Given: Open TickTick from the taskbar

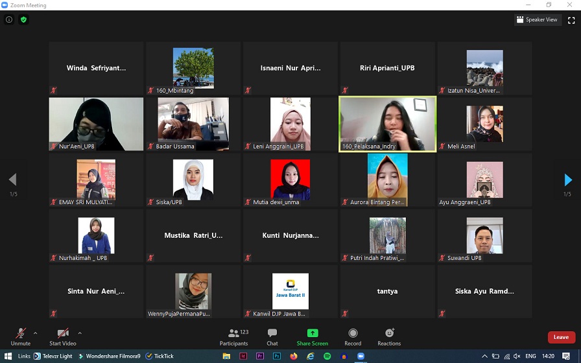Looking at the screenshot, I should (160, 356).
